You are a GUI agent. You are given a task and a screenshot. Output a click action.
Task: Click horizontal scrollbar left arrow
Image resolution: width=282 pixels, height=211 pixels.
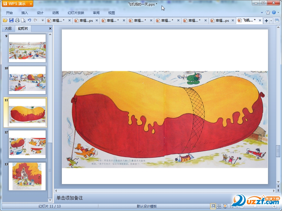click(x=56, y=191)
